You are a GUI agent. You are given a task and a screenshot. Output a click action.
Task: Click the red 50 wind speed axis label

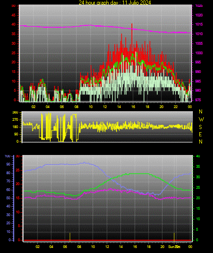coord(14,5)
